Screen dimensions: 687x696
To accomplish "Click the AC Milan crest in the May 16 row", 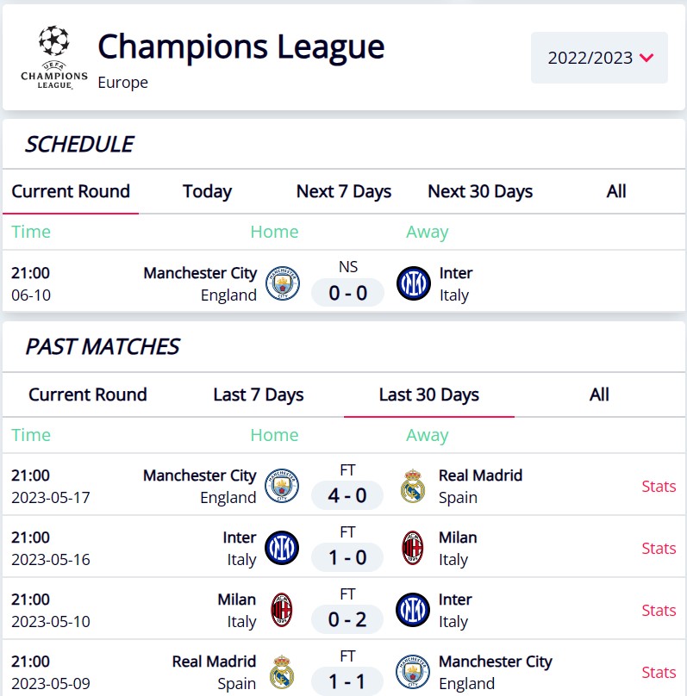I will (x=412, y=547).
